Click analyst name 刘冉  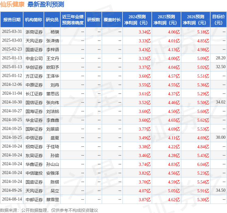coord(55,85)
